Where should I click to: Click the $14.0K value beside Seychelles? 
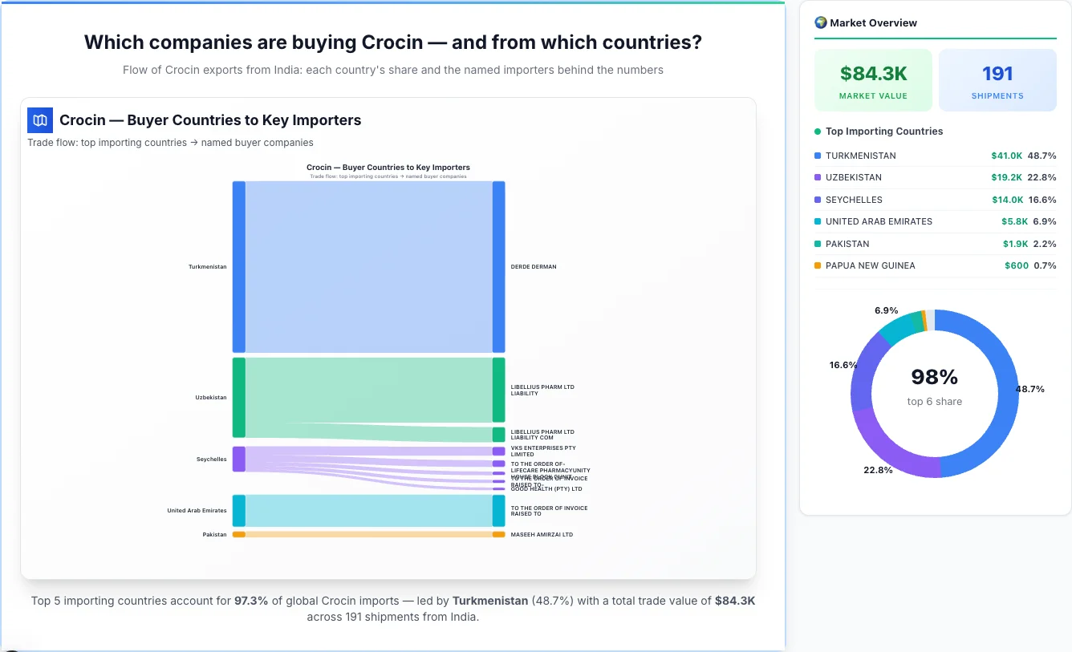(x=1006, y=200)
